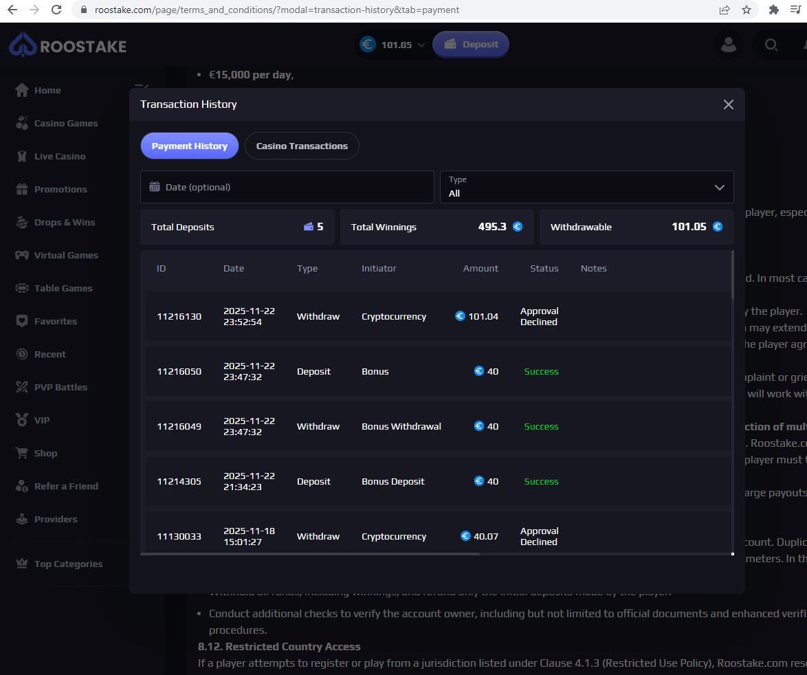Switch to Casino Transactions tab
Viewport: 807px width, 675px height.
point(302,146)
